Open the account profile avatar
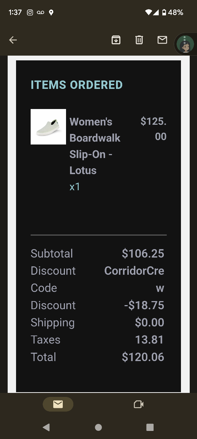The image size is (197, 439). click(185, 44)
